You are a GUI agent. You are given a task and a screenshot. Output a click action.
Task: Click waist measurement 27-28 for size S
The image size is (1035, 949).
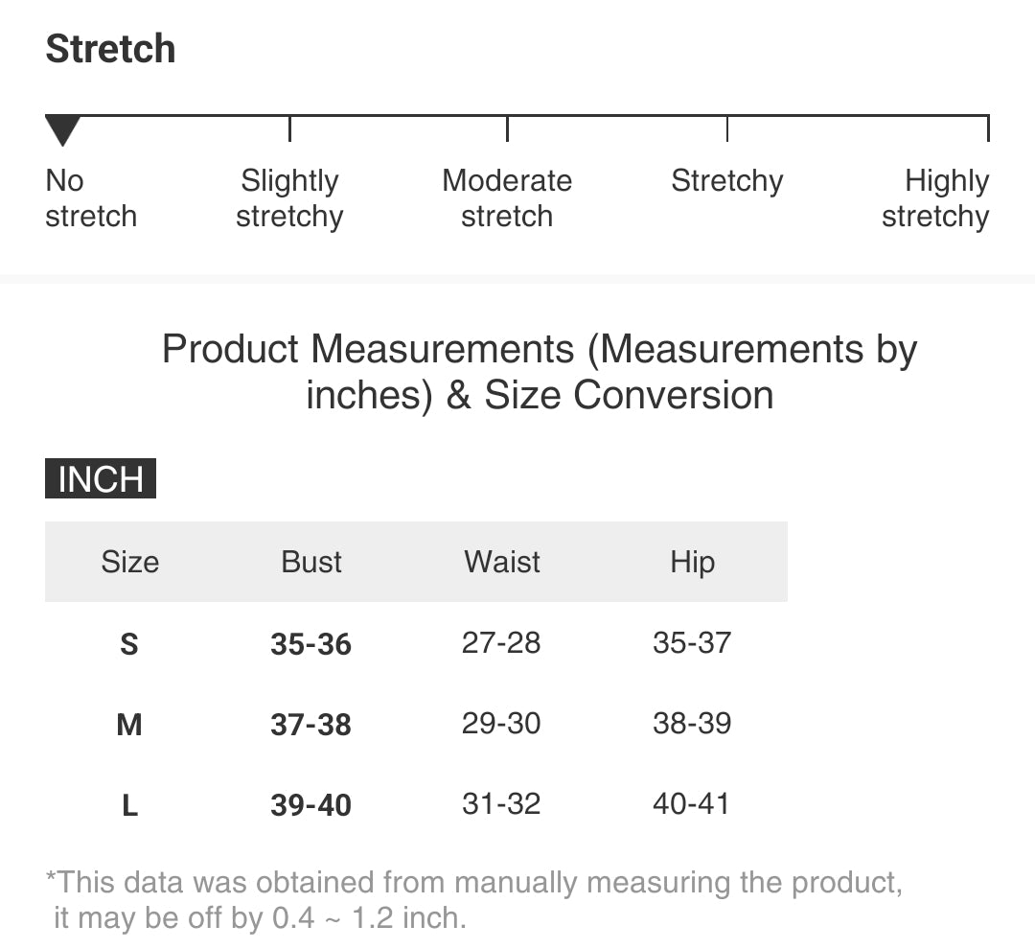501,642
